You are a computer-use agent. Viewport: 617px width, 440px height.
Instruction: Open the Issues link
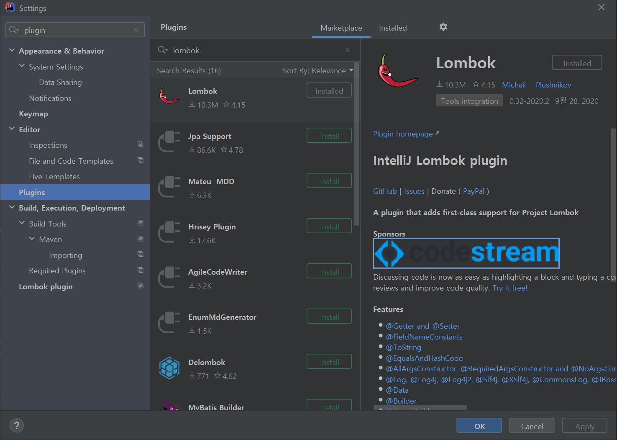[x=414, y=191]
